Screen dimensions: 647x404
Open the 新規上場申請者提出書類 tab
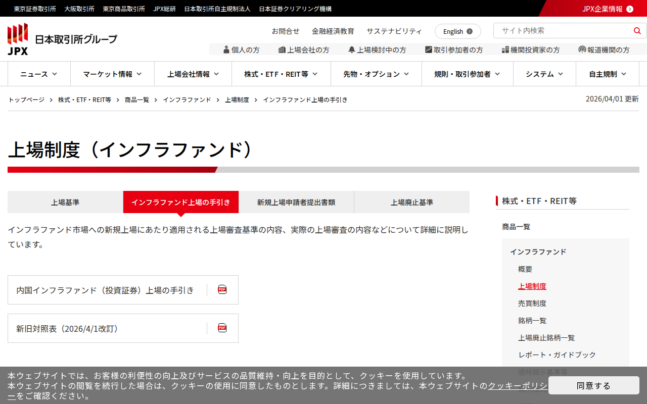coord(296,202)
